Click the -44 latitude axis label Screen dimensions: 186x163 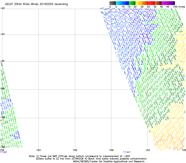point(2,61)
